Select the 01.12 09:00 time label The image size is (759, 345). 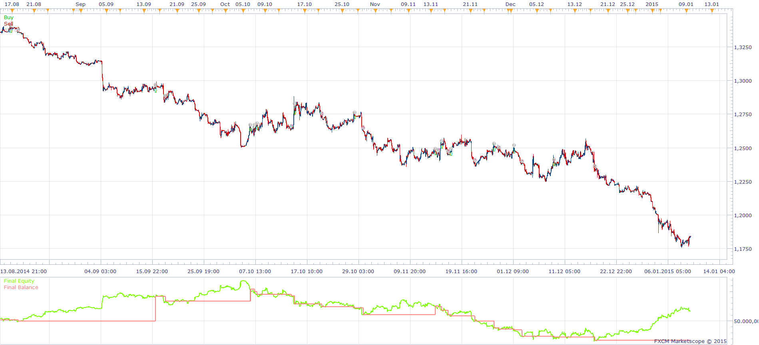pyautogui.click(x=513, y=272)
